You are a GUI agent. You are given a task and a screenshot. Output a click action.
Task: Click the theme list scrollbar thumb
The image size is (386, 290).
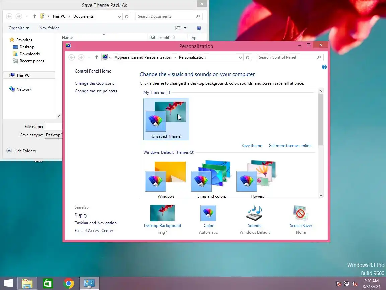tap(321, 119)
